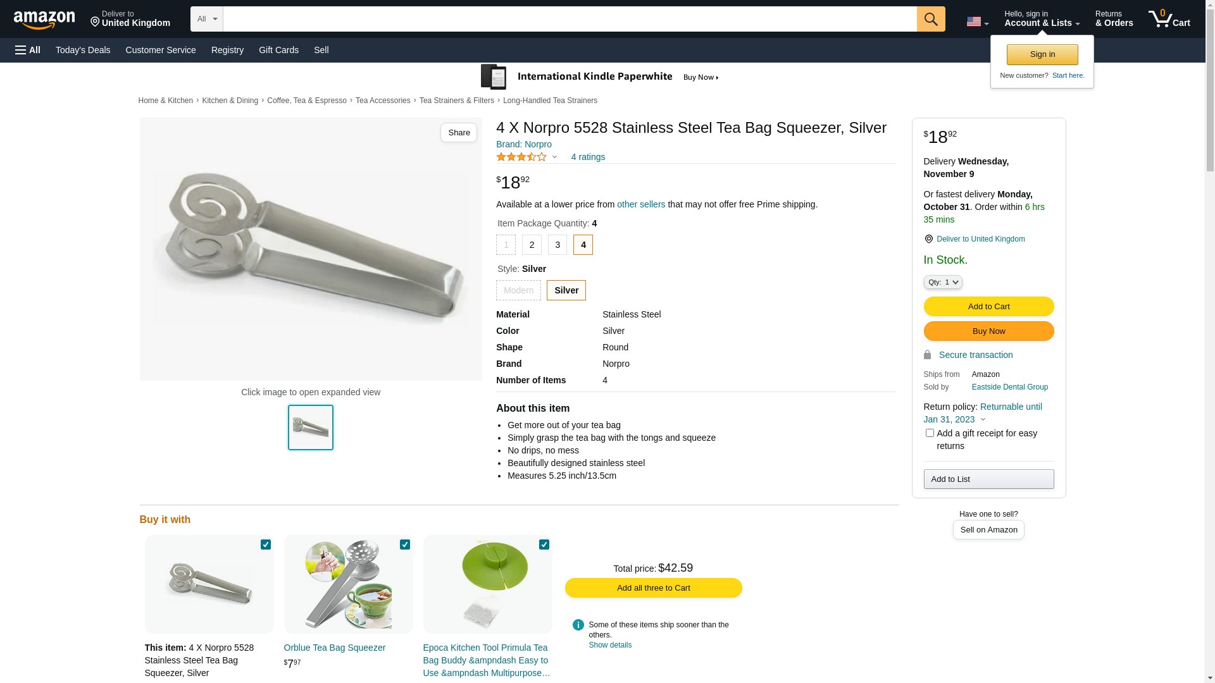The width and height of the screenshot is (1215, 683).
Task: Select the Silver style swatch
Action: (566, 290)
